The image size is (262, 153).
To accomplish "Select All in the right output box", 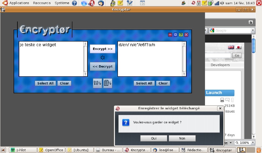I will (144, 83).
